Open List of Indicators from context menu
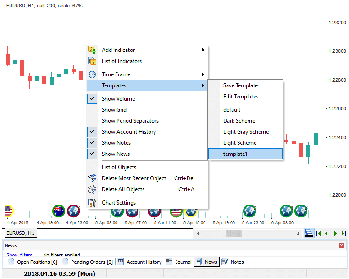The width and height of the screenshot is (349, 279). tap(122, 61)
